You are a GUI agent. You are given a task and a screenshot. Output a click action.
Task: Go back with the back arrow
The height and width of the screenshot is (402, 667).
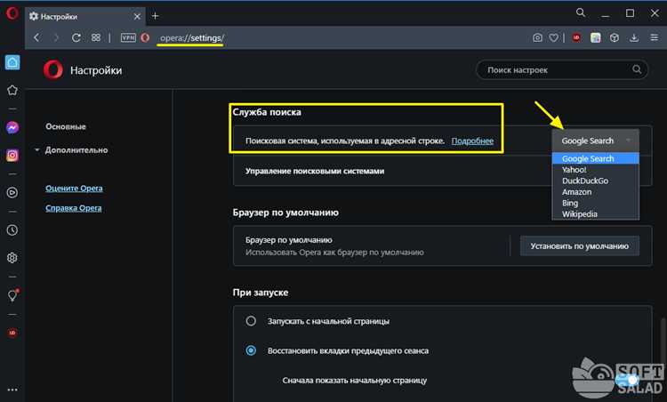click(x=37, y=38)
